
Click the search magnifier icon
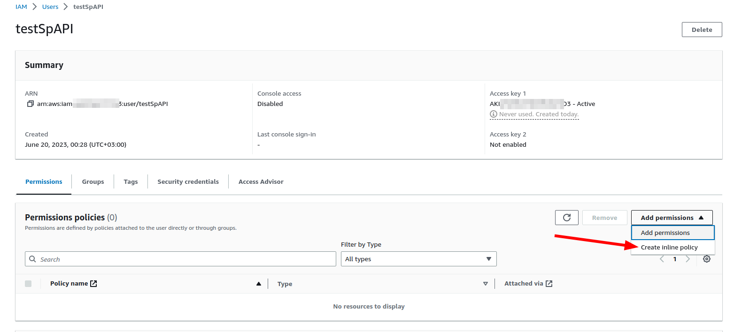tap(32, 259)
